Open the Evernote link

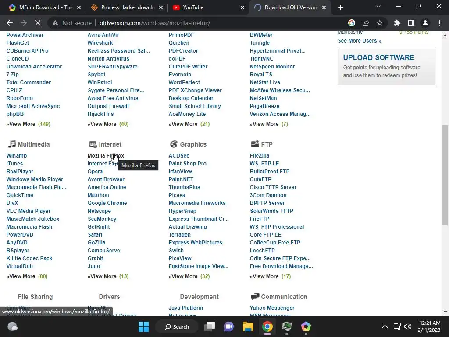pyautogui.click(x=180, y=75)
